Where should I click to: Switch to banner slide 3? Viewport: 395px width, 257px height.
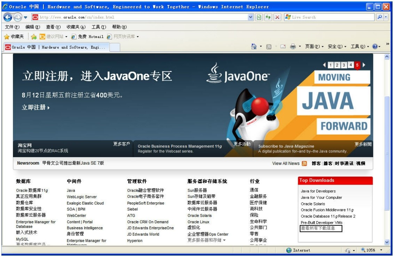(344, 65)
